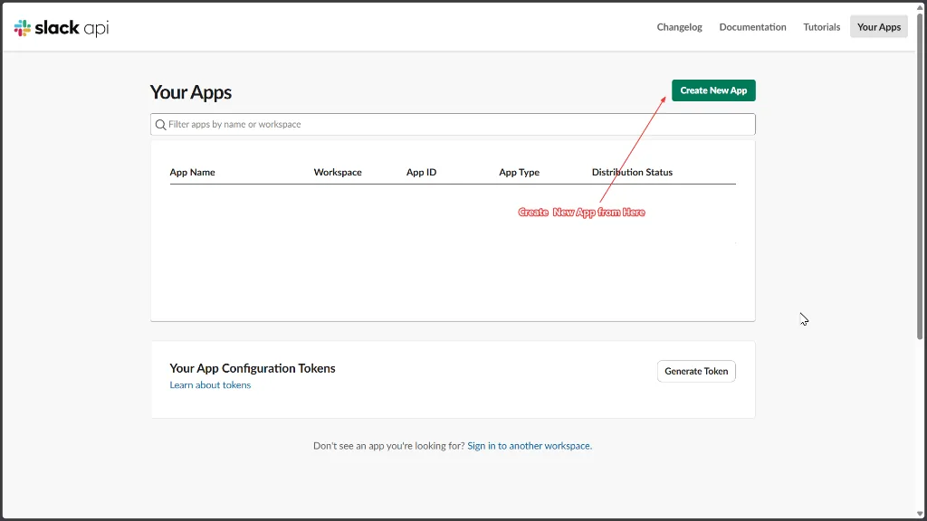This screenshot has width=927, height=521.
Task: Click the App Type column header
Action: tap(519, 173)
